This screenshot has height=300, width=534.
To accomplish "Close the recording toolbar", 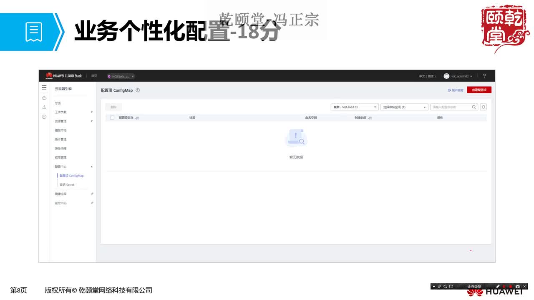I will pos(524,287).
